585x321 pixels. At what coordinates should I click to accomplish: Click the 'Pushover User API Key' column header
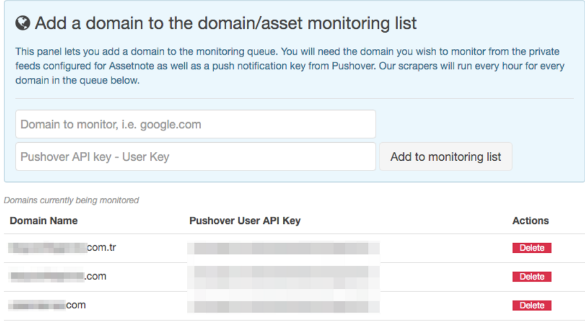point(245,221)
